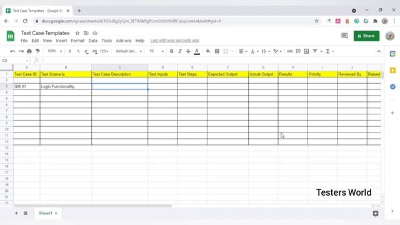Image resolution: width=400 pixels, height=225 pixels.
Task: Open horizontal align dropdown
Action: 243,51
